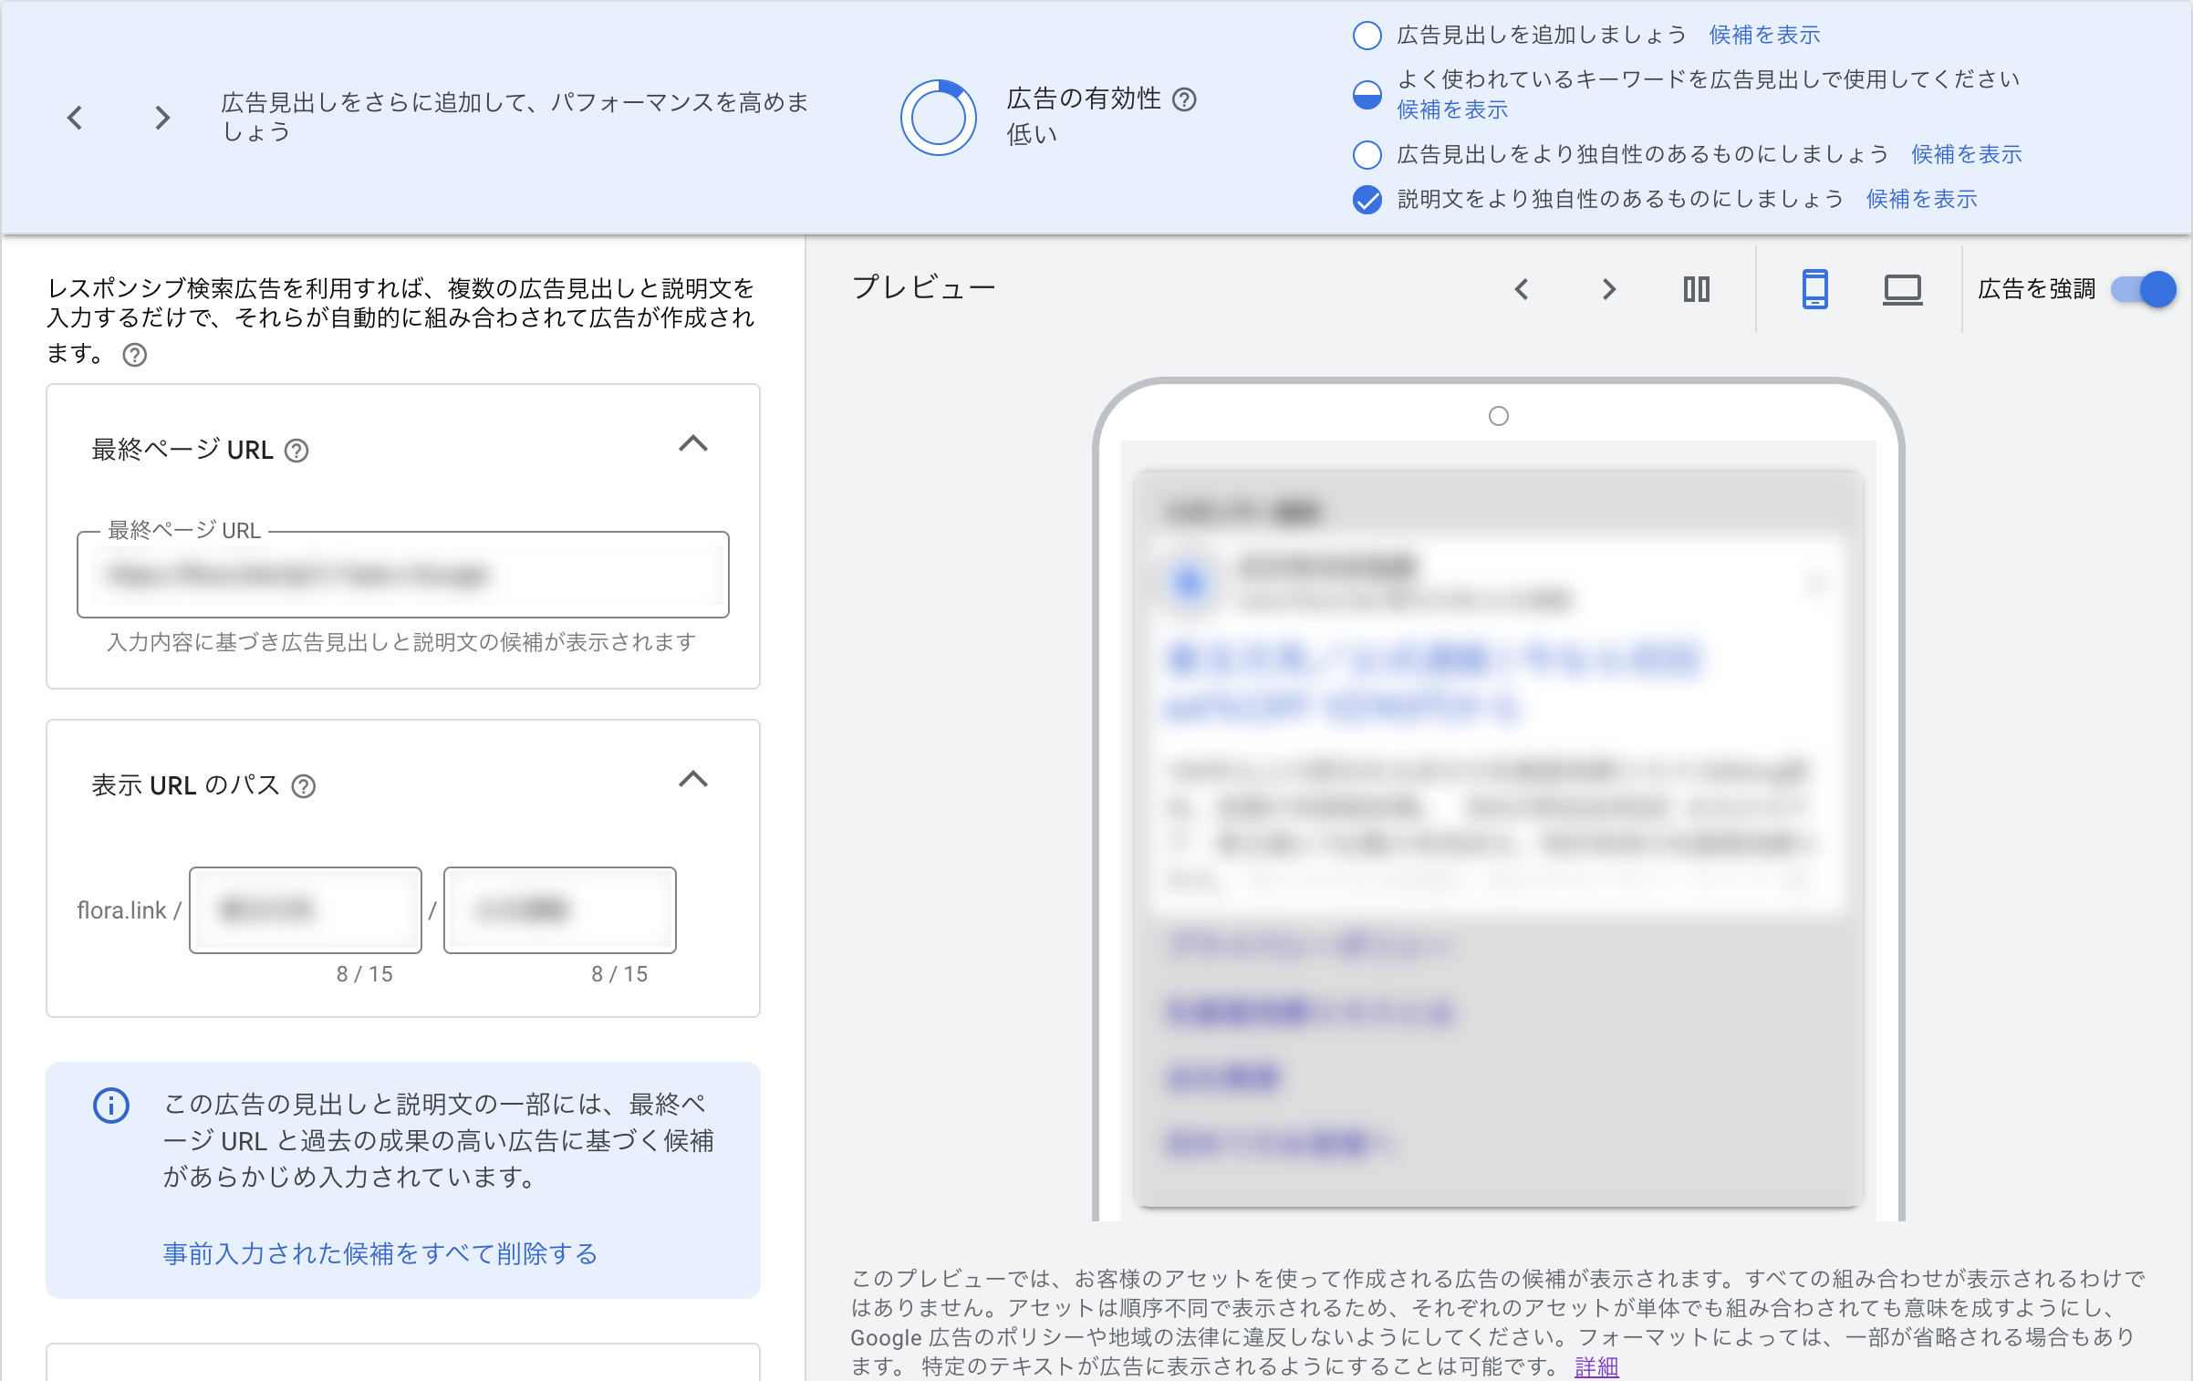The image size is (2193, 1381).
Task: Open help icon beside 表示 URL のパス
Action: tap(303, 786)
